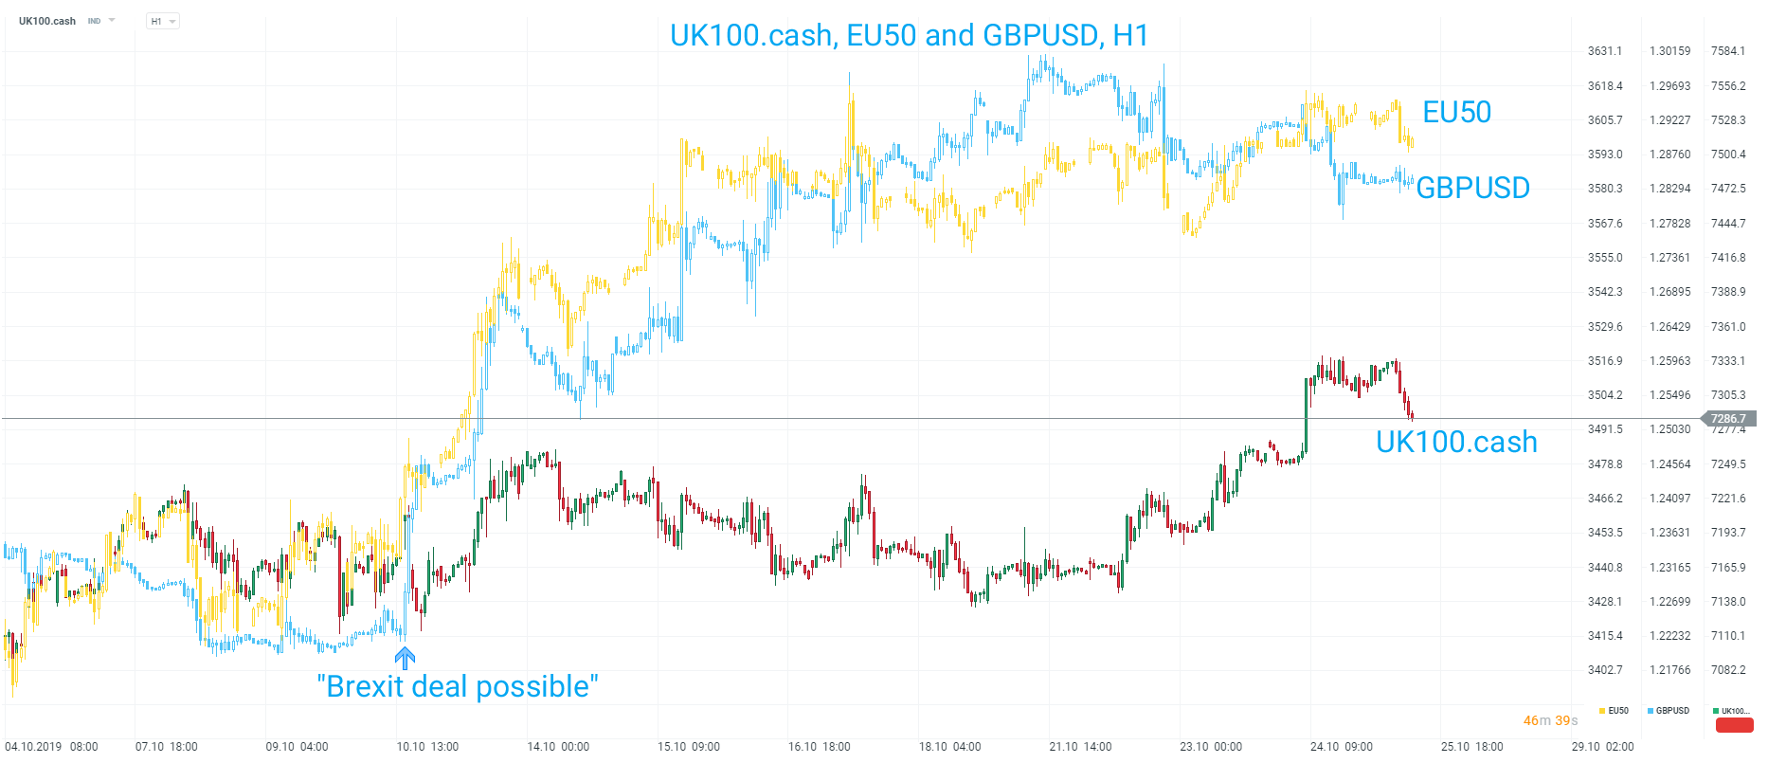Open the H1 timeframe dropdown

pyautogui.click(x=163, y=21)
